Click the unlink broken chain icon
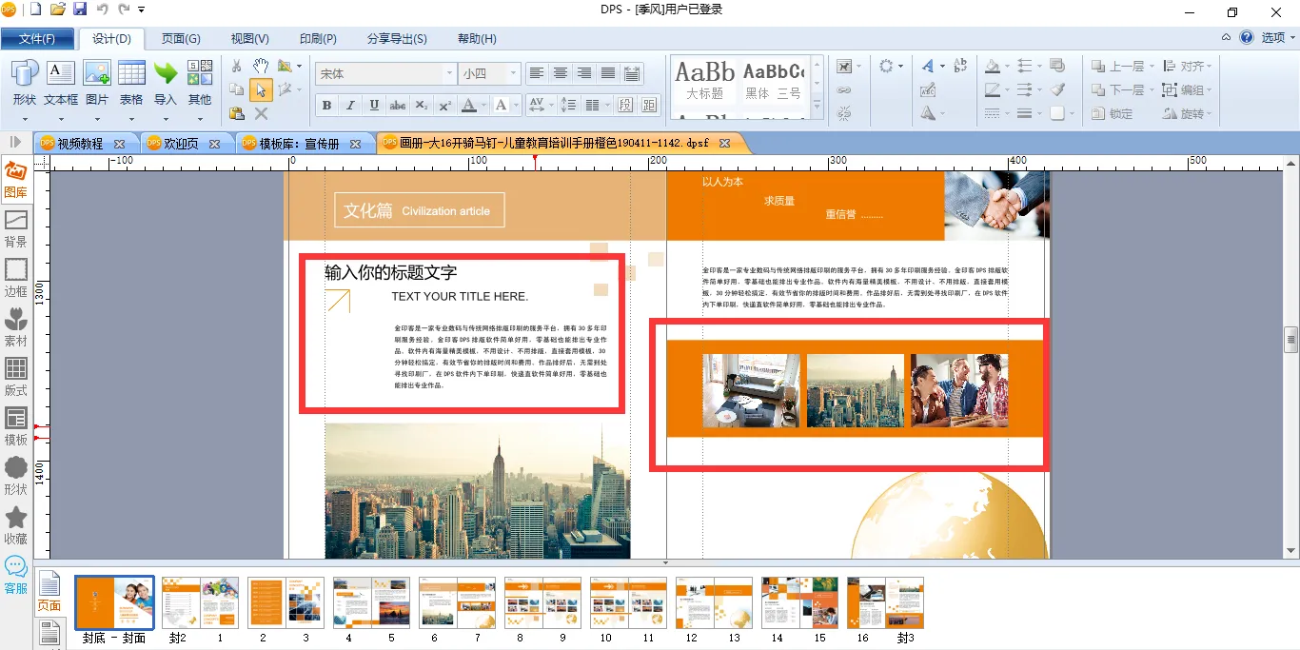 (x=844, y=113)
